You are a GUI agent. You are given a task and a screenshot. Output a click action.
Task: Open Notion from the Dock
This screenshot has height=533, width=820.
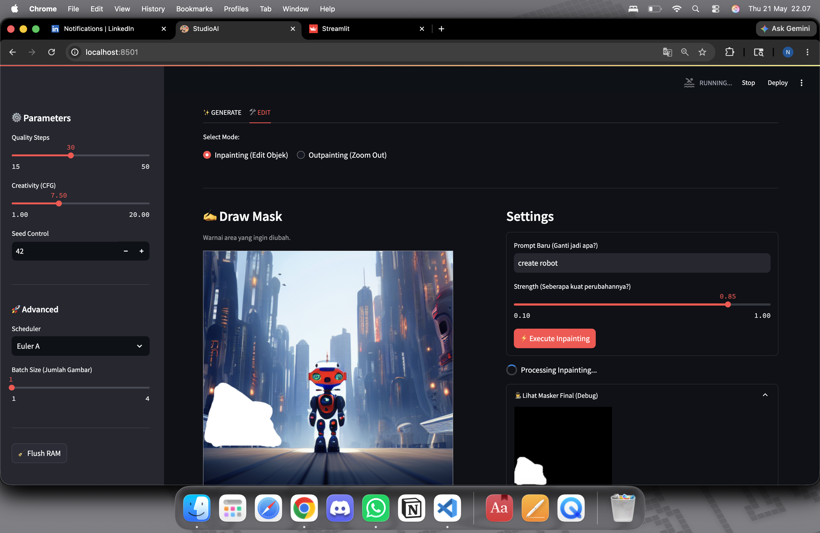[x=412, y=508]
